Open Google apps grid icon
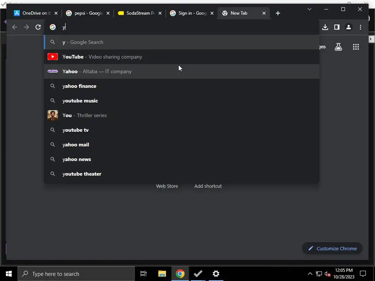Viewport: 375px width, 281px height. point(356,47)
